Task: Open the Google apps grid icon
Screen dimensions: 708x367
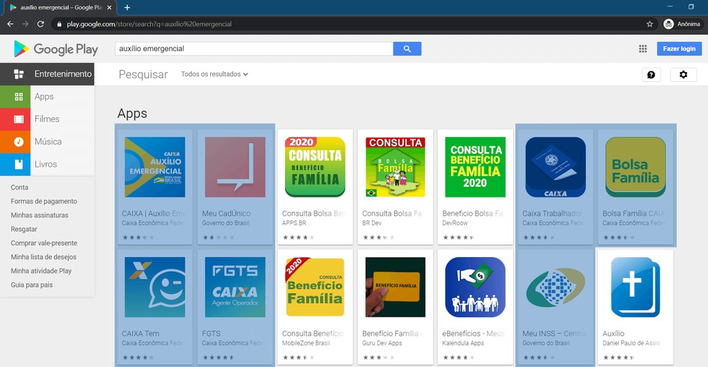Action: tap(643, 49)
